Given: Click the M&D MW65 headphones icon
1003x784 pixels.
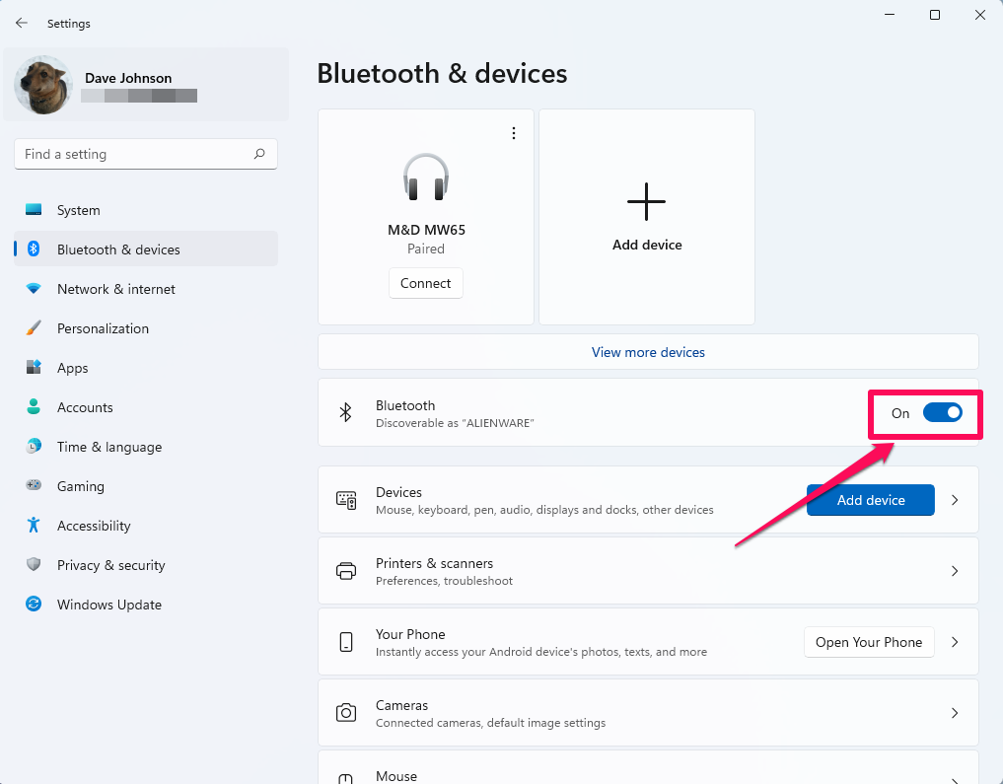Looking at the screenshot, I should click(x=426, y=178).
